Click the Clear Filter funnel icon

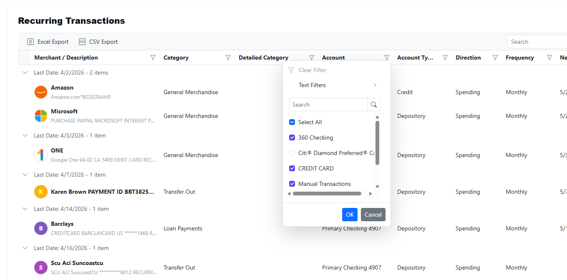[291, 70]
